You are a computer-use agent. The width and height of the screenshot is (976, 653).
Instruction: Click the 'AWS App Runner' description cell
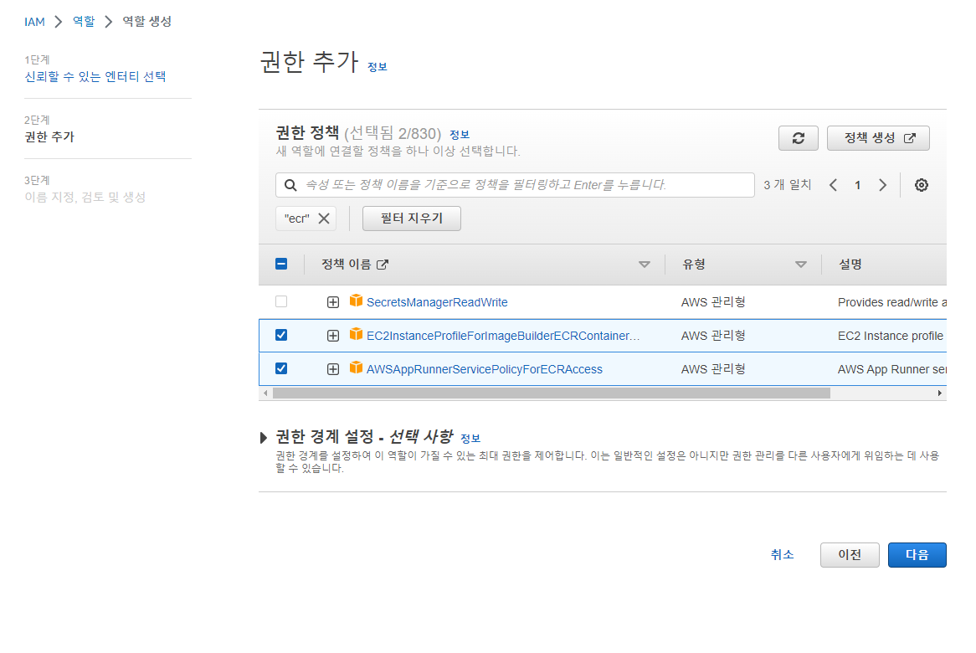tap(892, 369)
